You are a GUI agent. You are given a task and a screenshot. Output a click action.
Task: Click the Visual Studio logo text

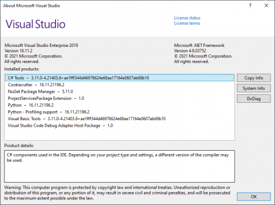pos(35,24)
